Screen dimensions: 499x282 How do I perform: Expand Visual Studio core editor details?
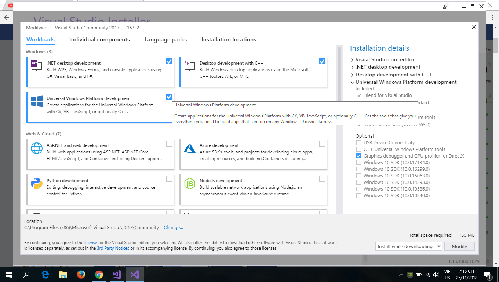(x=352, y=59)
